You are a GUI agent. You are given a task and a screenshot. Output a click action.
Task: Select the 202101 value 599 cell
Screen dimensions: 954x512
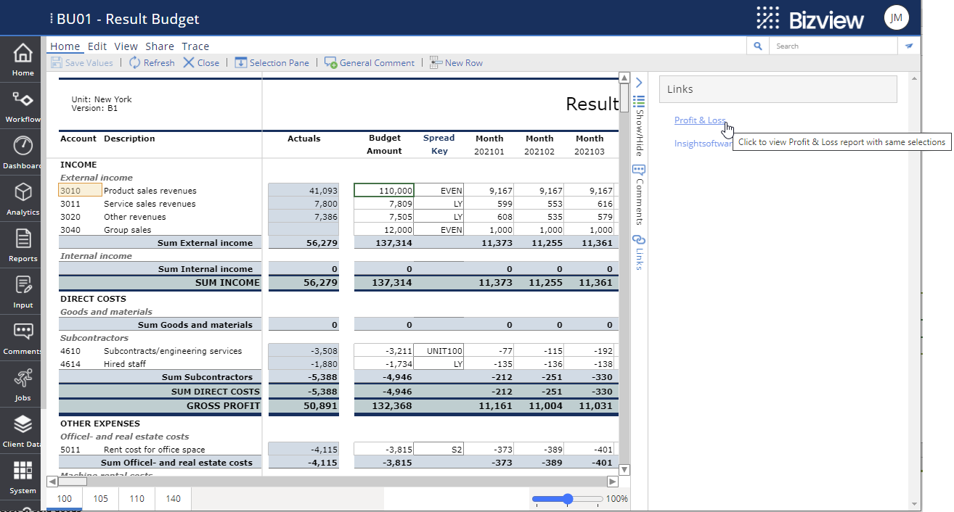489,204
